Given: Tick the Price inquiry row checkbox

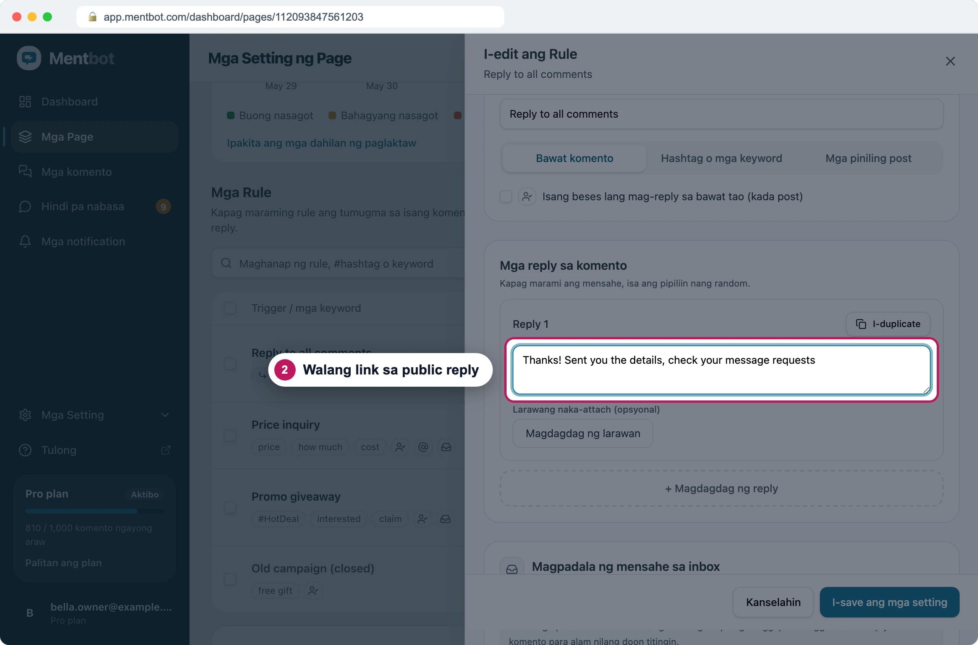Looking at the screenshot, I should click(x=230, y=436).
